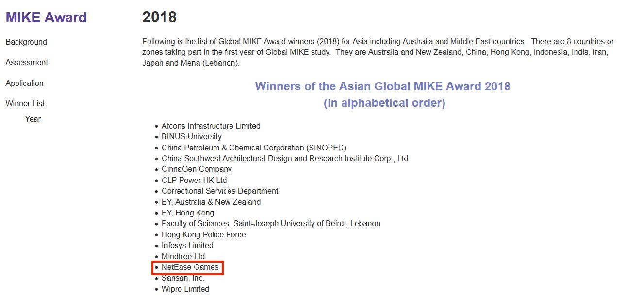This screenshot has height=298, width=625.
Task: Click the Background sidebar link
Action: pyautogui.click(x=26, y=42)
